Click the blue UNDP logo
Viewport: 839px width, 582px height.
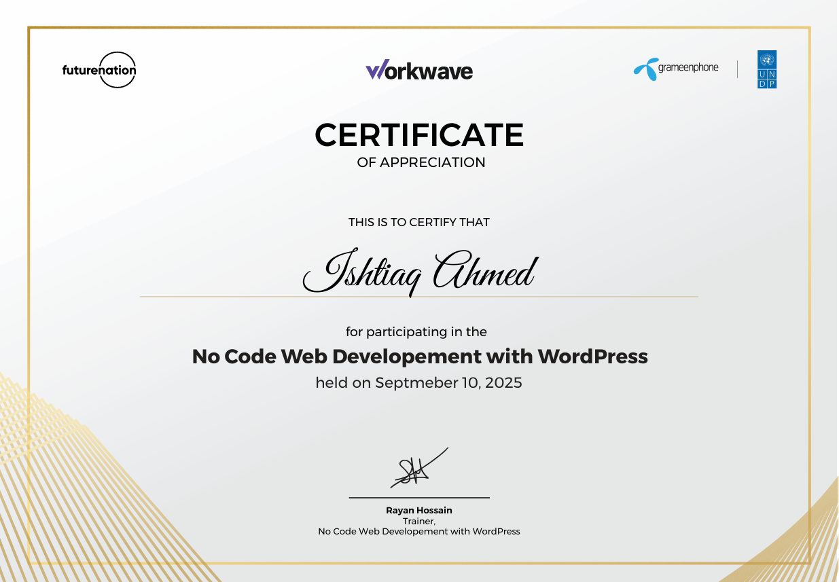point(767,69)
